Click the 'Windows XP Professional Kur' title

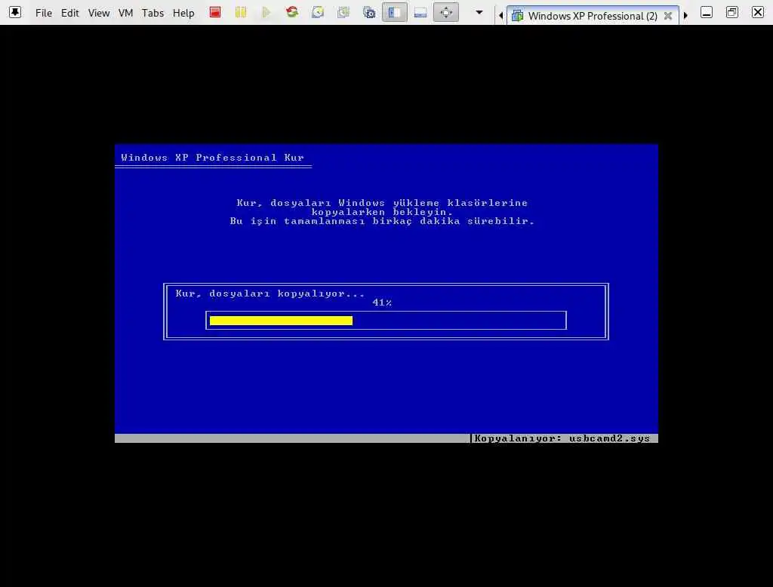[212, 158]
